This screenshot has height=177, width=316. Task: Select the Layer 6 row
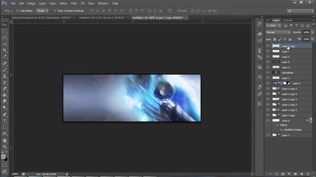point(288,57)
